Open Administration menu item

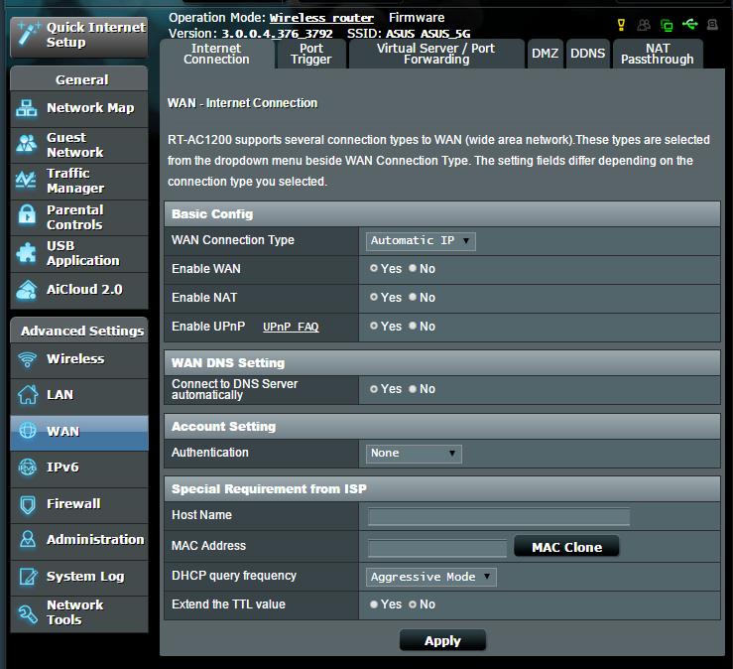[79, 540]
